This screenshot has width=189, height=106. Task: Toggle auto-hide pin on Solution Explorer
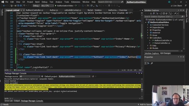(x=181, y=10)
